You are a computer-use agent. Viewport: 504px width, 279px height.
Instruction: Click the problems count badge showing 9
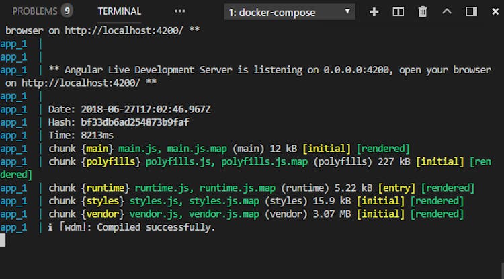click(67, 11)
